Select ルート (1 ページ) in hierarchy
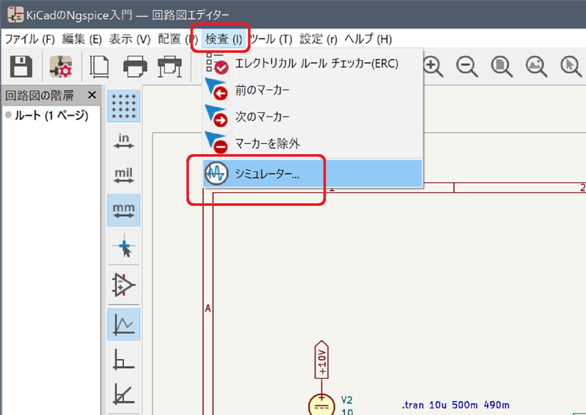 [51, 115]
